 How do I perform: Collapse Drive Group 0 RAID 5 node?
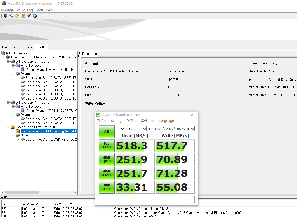coord(8,62)
